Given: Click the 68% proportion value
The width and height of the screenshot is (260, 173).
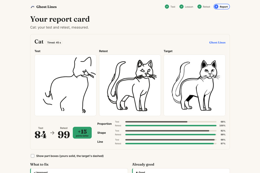Looking at the screenshot, I should pyautogui.click(x=223, y=122).
